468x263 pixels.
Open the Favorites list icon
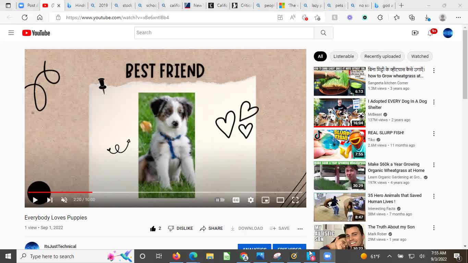click(x=397, y=17)
